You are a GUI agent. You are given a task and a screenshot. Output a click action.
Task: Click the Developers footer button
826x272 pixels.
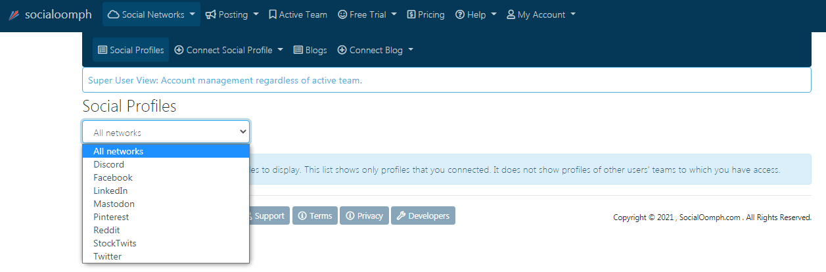point(423,215)
